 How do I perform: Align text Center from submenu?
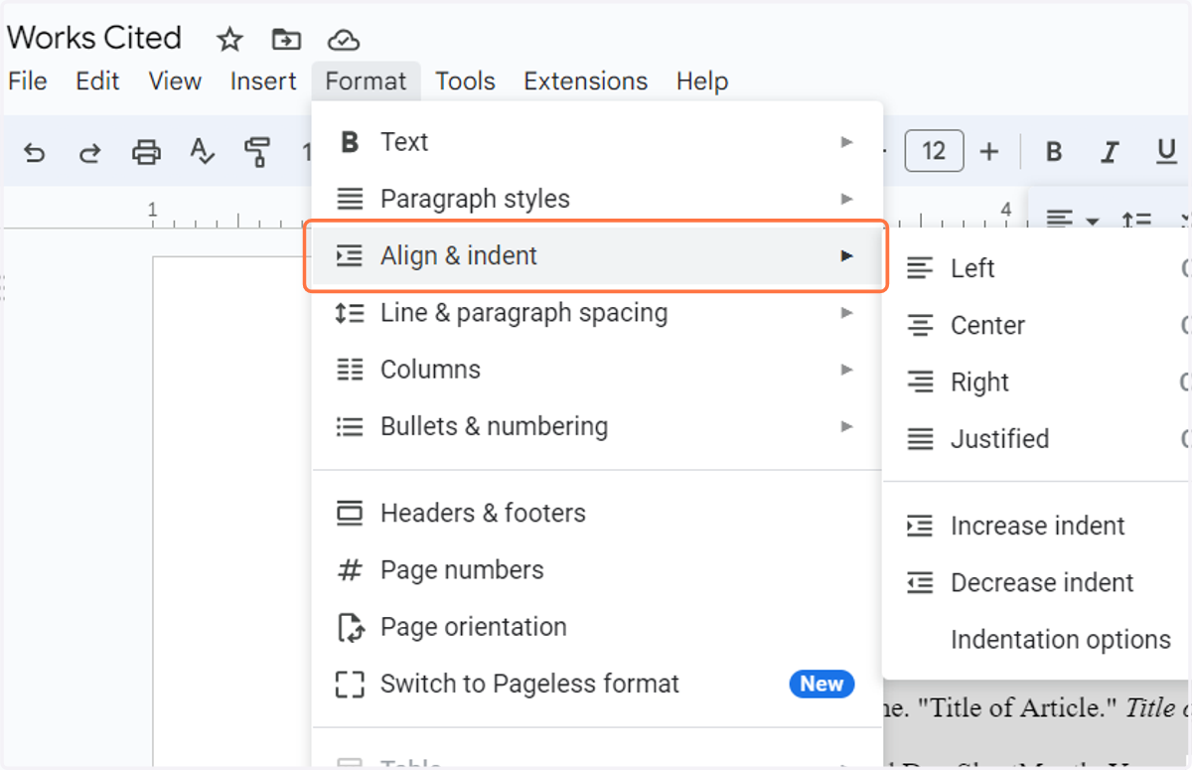(x=1038, y=325)
